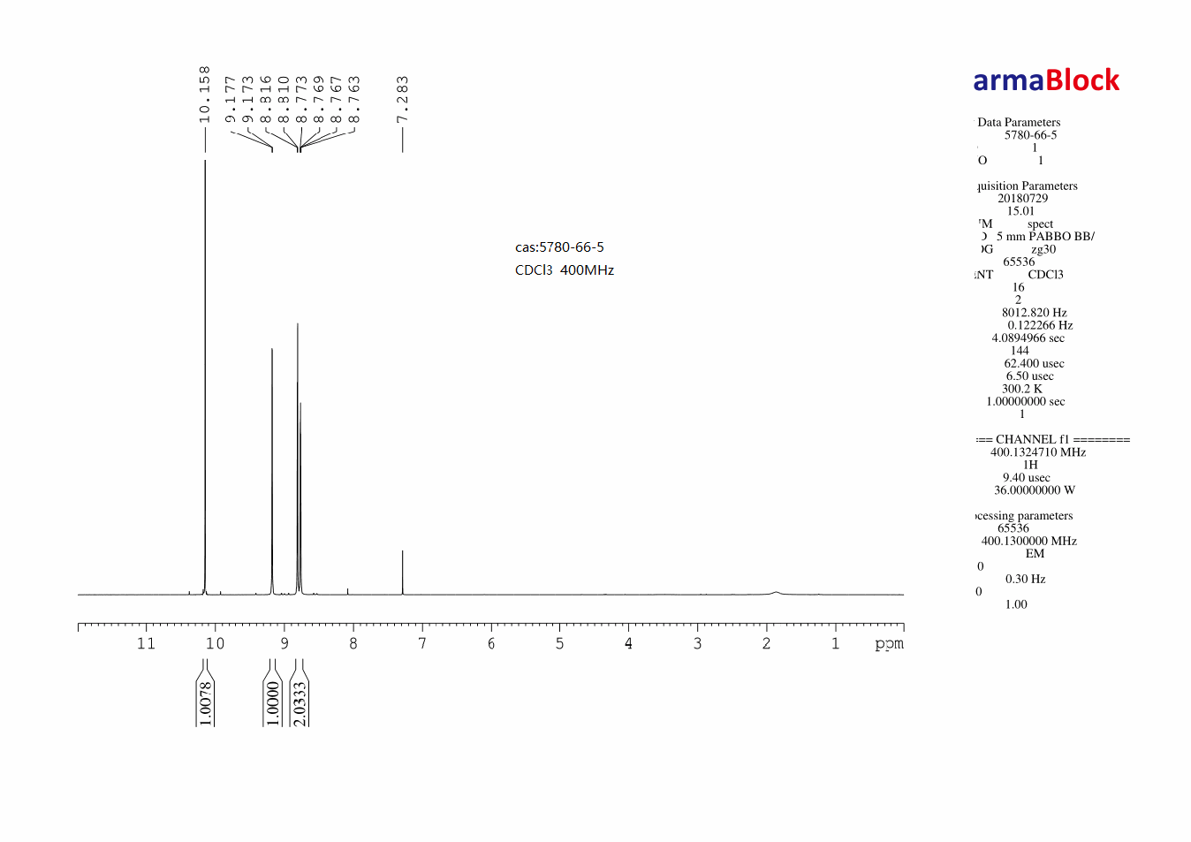Click the armaBlock logo
Viewport: 1191px width, 842px height.
pos(1046,80)
